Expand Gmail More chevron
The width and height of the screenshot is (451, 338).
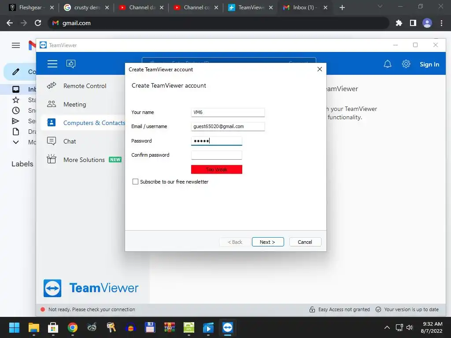pyautogui.click(x=16, y=142)
